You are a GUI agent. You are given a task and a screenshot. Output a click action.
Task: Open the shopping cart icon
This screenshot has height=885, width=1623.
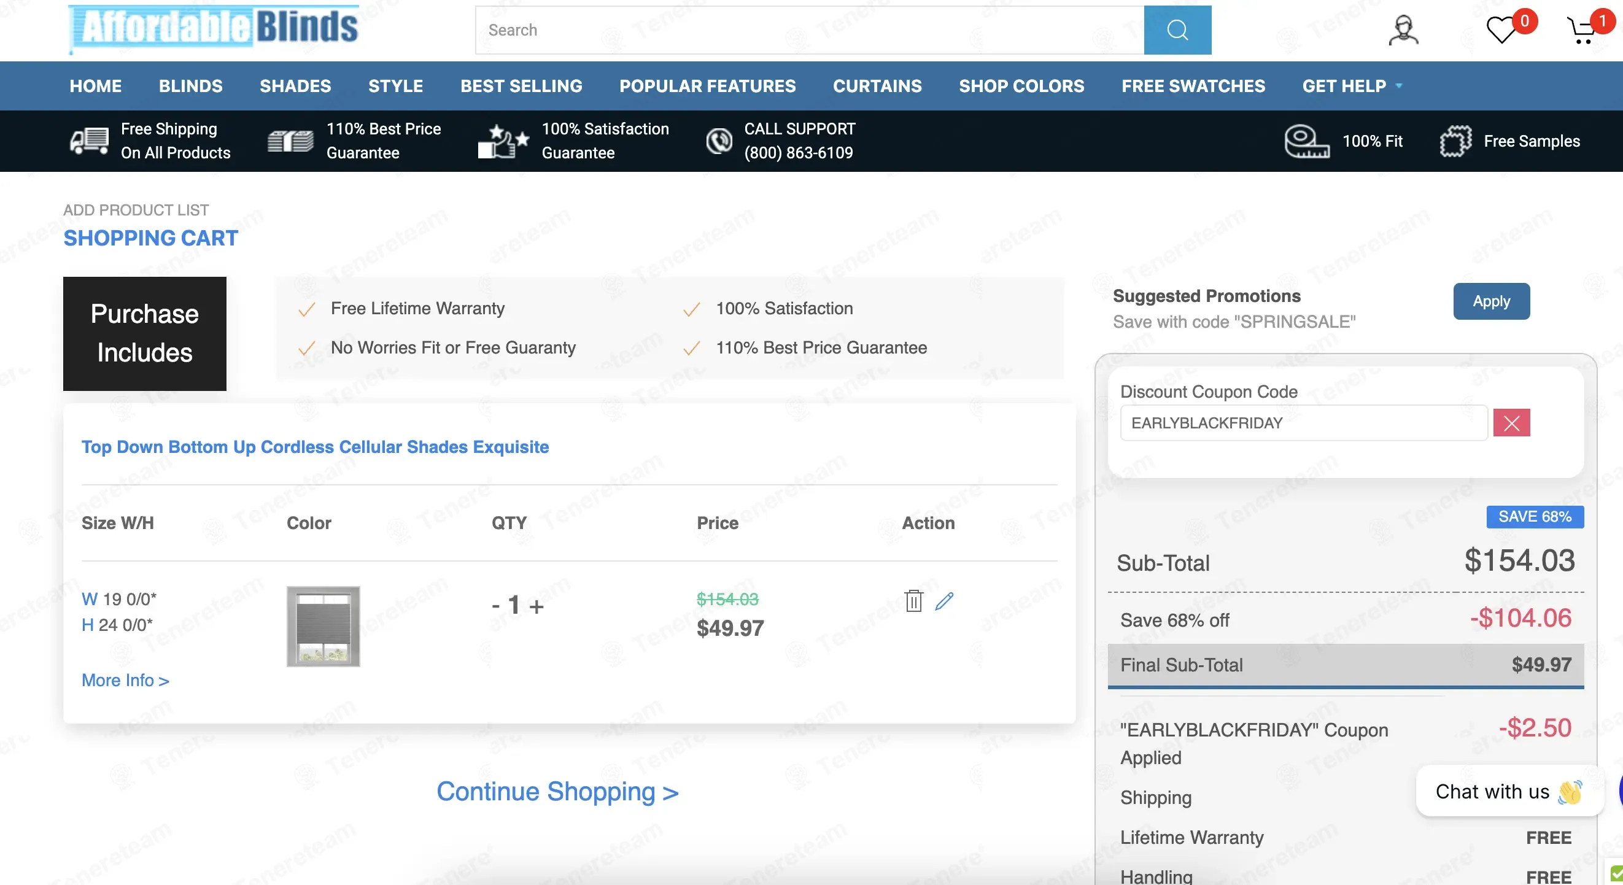coord(1581,29)
